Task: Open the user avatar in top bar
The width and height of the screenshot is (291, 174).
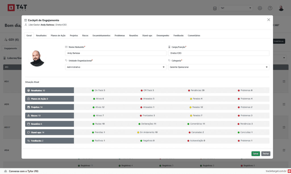Action: click(x=281, y=8)
